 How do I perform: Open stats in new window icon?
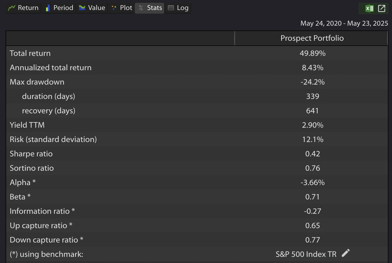point(382,8)
